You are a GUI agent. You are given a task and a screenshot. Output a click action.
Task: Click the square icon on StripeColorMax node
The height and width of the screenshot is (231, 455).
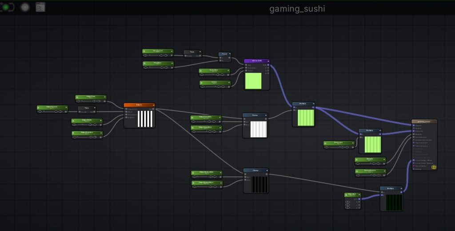point(193,128)
